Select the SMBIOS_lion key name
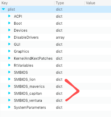 click(25, 80)
